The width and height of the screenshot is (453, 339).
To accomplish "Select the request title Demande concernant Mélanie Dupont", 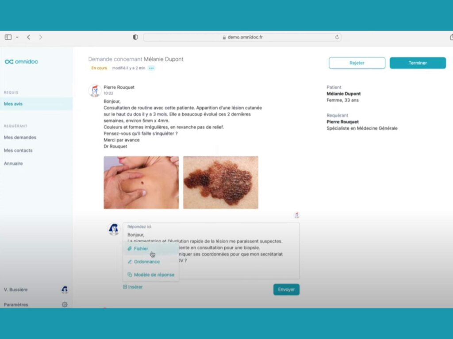I will (x=136, y=59).
